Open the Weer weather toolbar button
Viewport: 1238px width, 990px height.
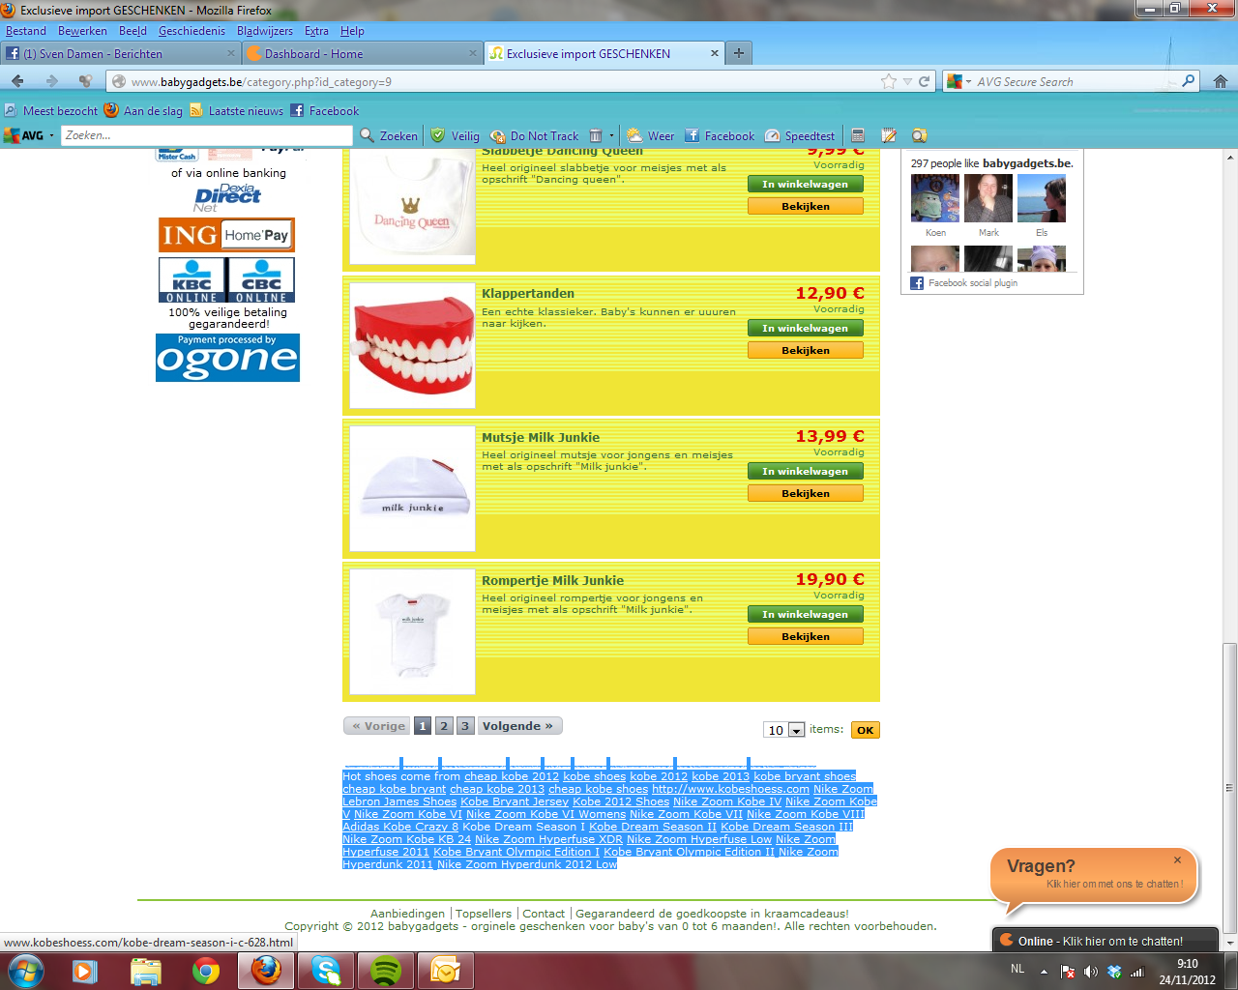point(650,136)
